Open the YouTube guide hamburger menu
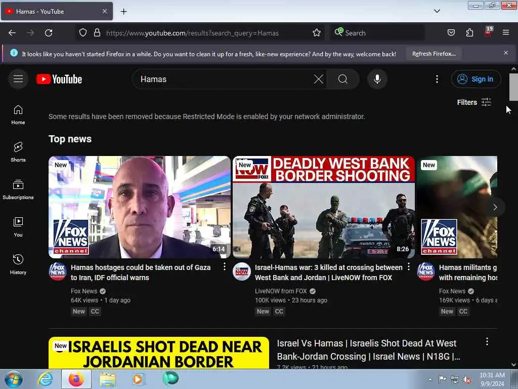 (18, 79)
